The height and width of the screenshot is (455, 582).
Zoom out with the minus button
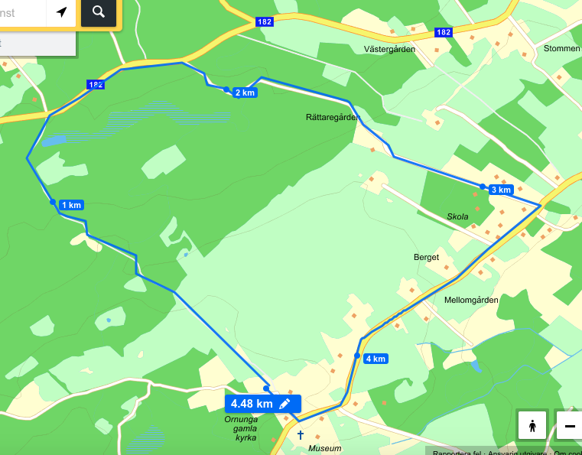coord(570,425)
